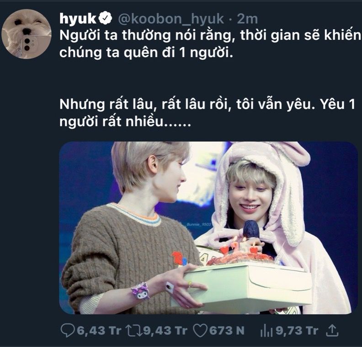The height and width of the screenshot is (347, 362).
Task: Click tweet text starting with Người ta thường
Action: pos(210,44)
